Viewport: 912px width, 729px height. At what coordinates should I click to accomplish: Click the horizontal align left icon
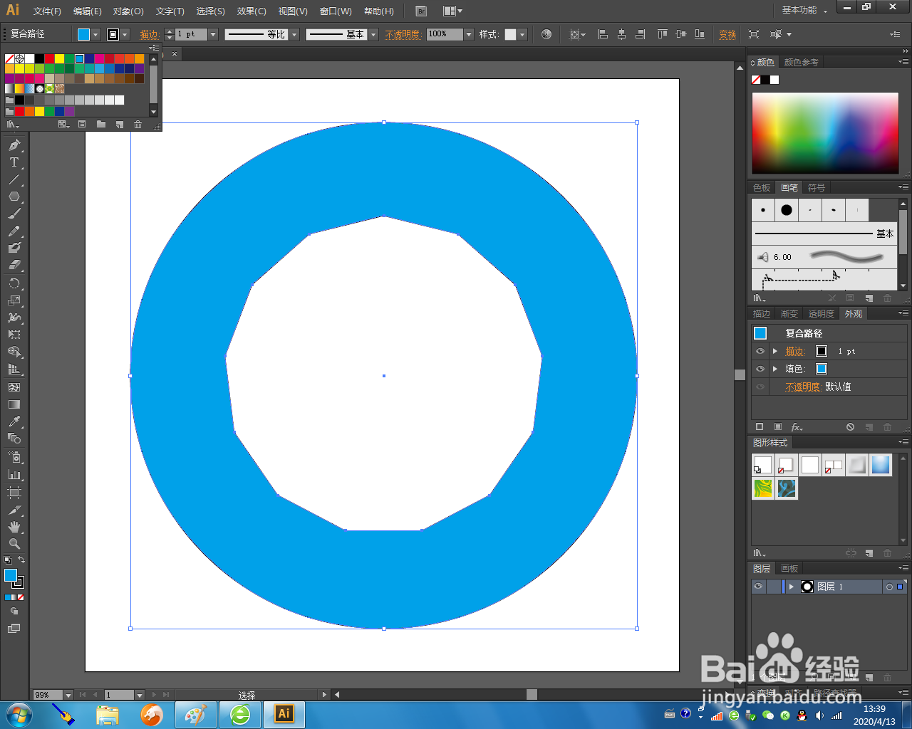603,34
